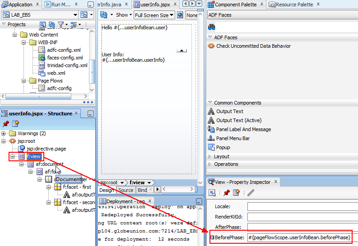The width and height of the screenshot is (358, 246).
Task: Open the jsp:root breadcrumb dropdown
Action: (x=122, y=182)
